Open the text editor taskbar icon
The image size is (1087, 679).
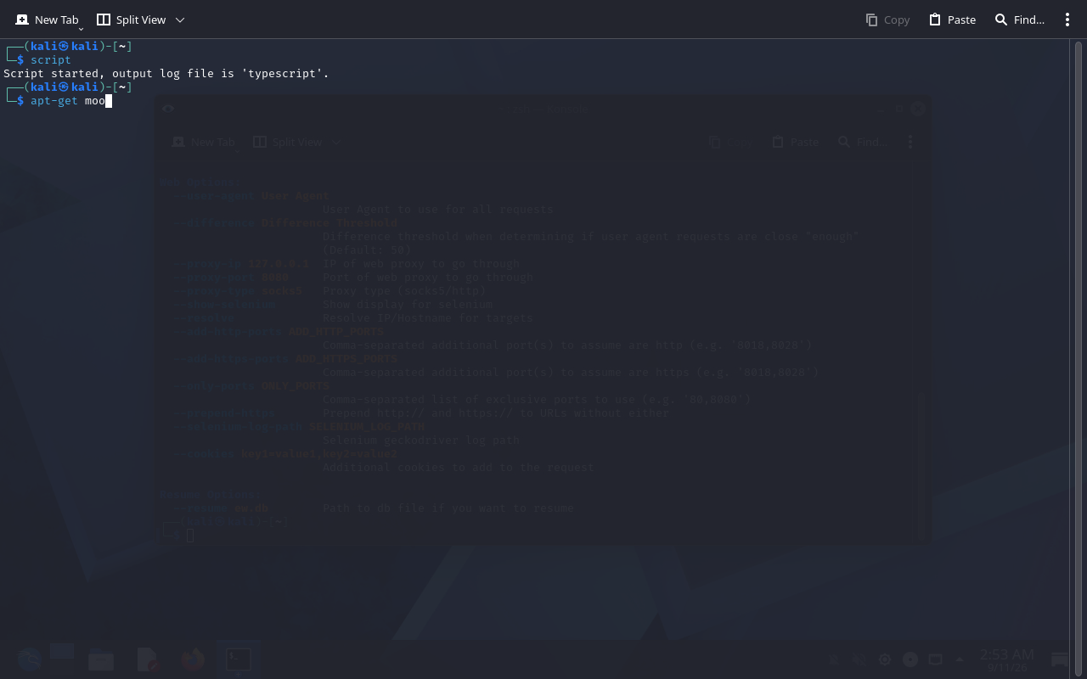coord(148,659)
